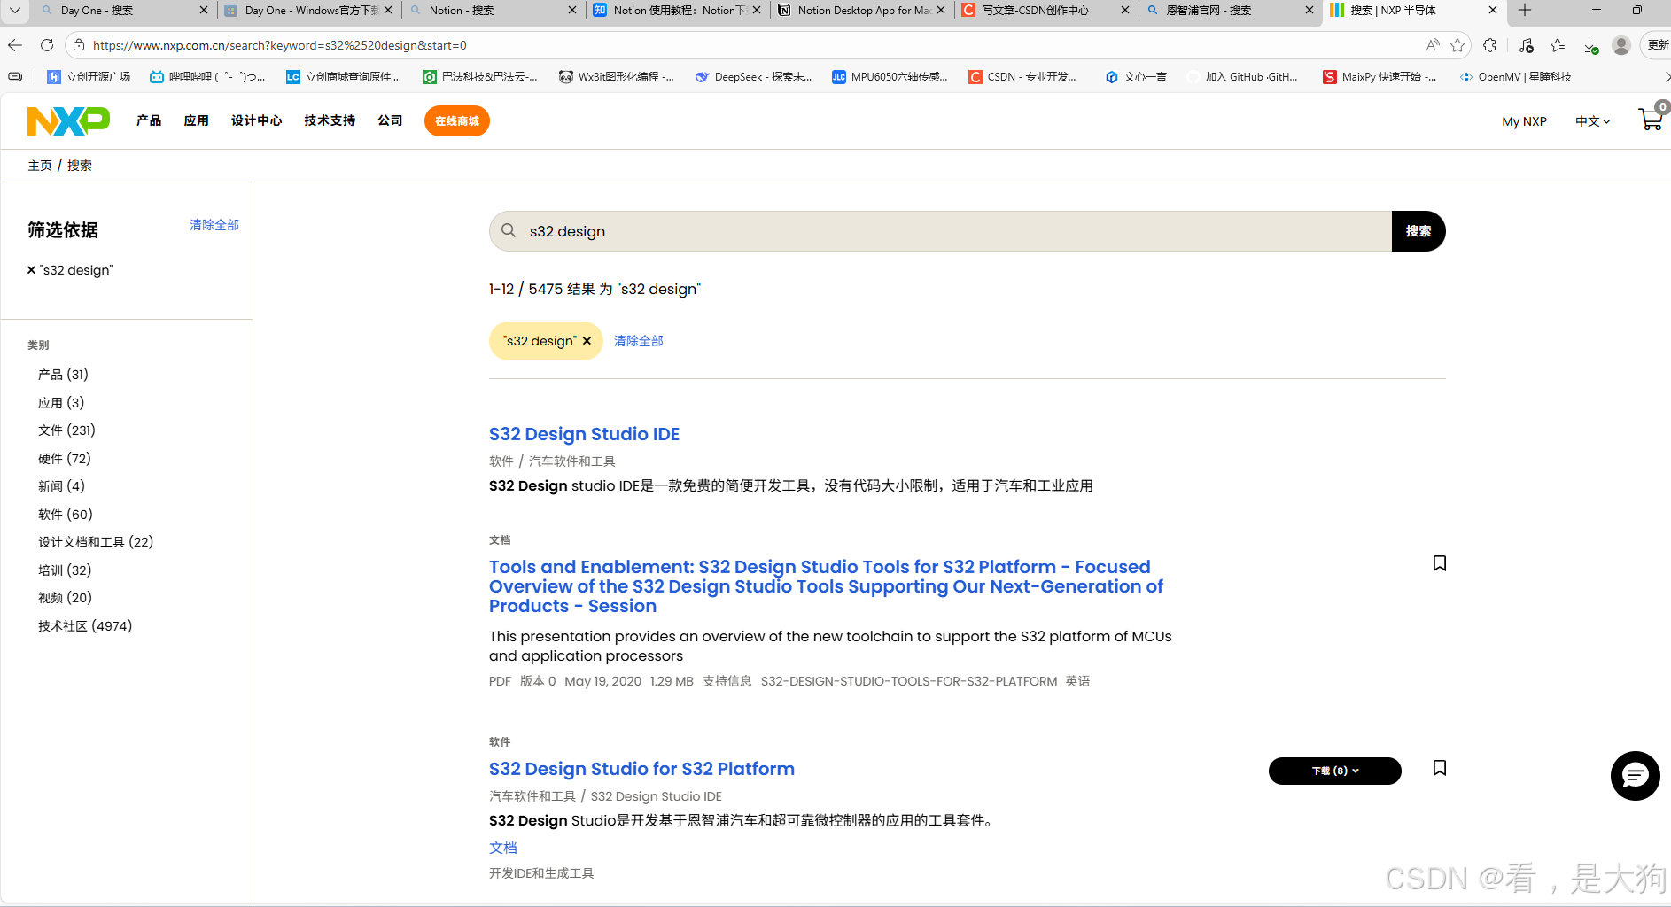Filter by 硬件 (72) category
Image resolution: width=1671 pixels, height=907 pixels.
[65, 459]
